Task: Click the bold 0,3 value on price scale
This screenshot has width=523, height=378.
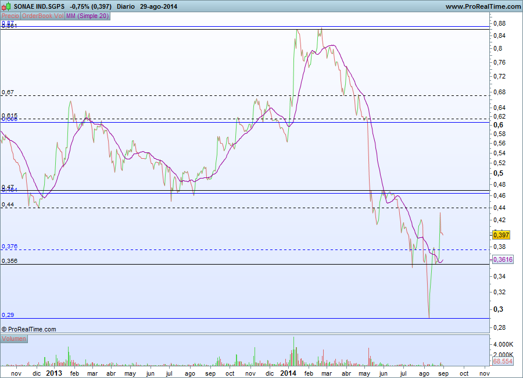Action: click(499, 309)
